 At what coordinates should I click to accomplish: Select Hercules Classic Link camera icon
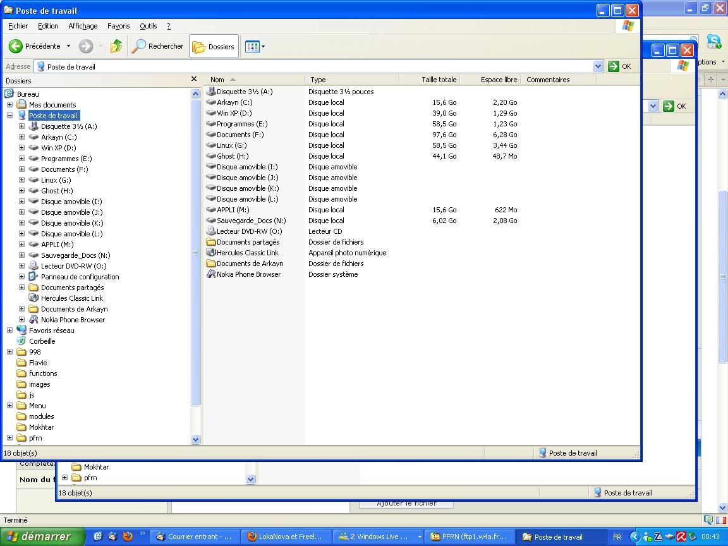(212, 253)
